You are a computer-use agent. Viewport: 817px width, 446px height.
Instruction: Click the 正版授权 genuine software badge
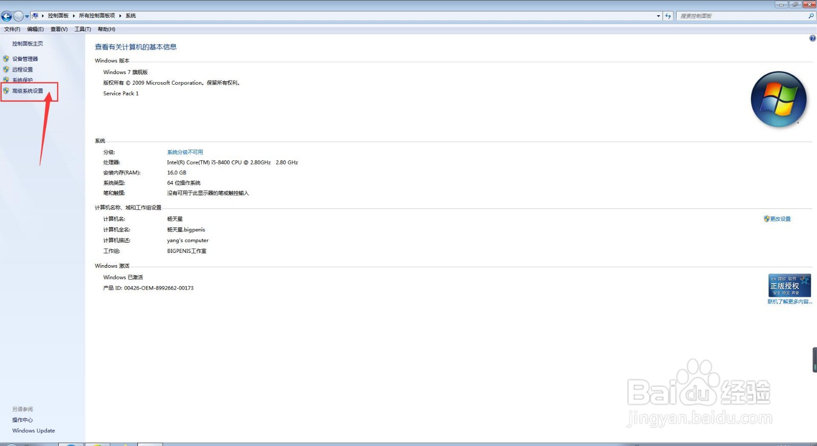coord(789,285)
